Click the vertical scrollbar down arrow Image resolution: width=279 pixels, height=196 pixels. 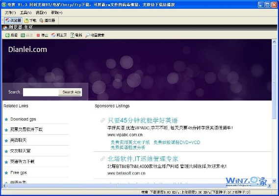pyautogui.click(x=274, y=181)
